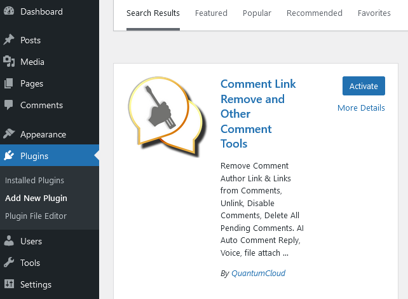Image resolution: width=408 pixels, height=299 pixels.
Task: Select Appearance in the sidebar
Action: [x=43, y=134]
